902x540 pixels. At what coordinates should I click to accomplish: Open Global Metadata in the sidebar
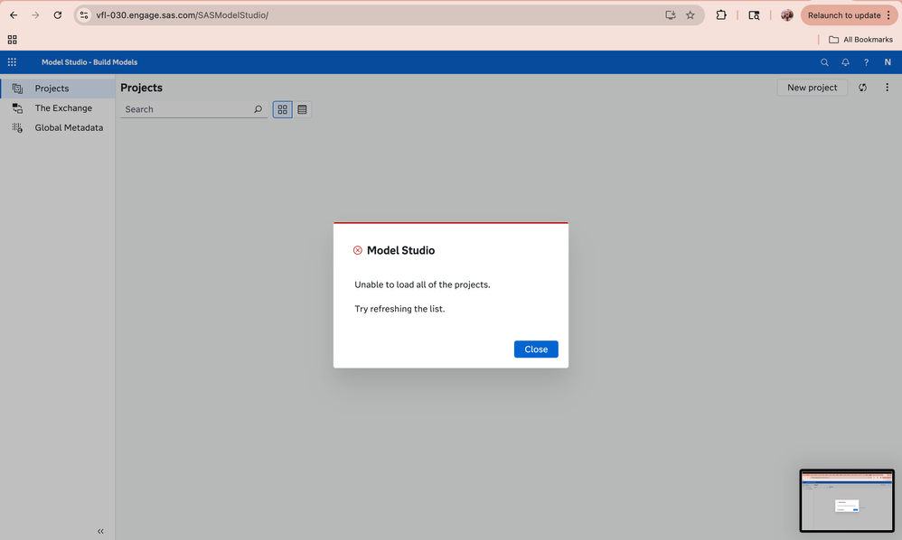[58, 127]
